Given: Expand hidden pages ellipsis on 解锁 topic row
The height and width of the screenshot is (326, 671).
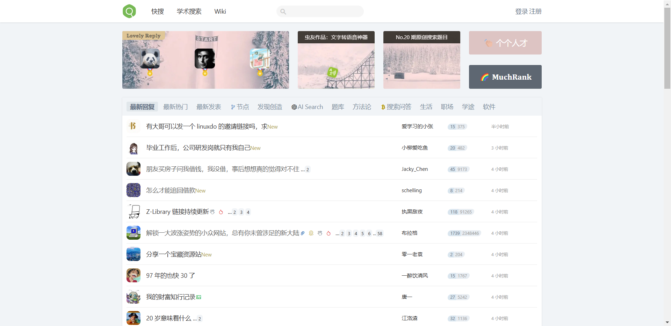Looking at the screenshot, I should point(337,234).
